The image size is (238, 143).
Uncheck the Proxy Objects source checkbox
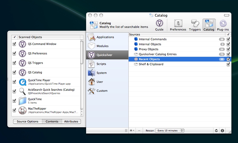228,49
